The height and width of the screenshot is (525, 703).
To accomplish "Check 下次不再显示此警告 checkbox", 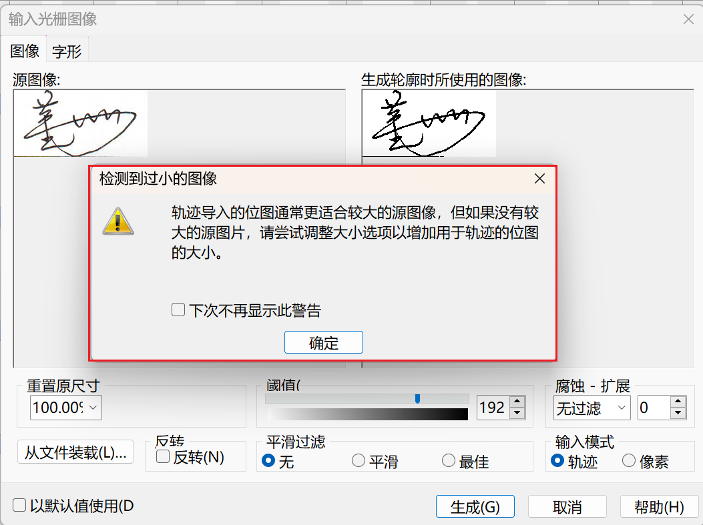I will tap(178, 310).
